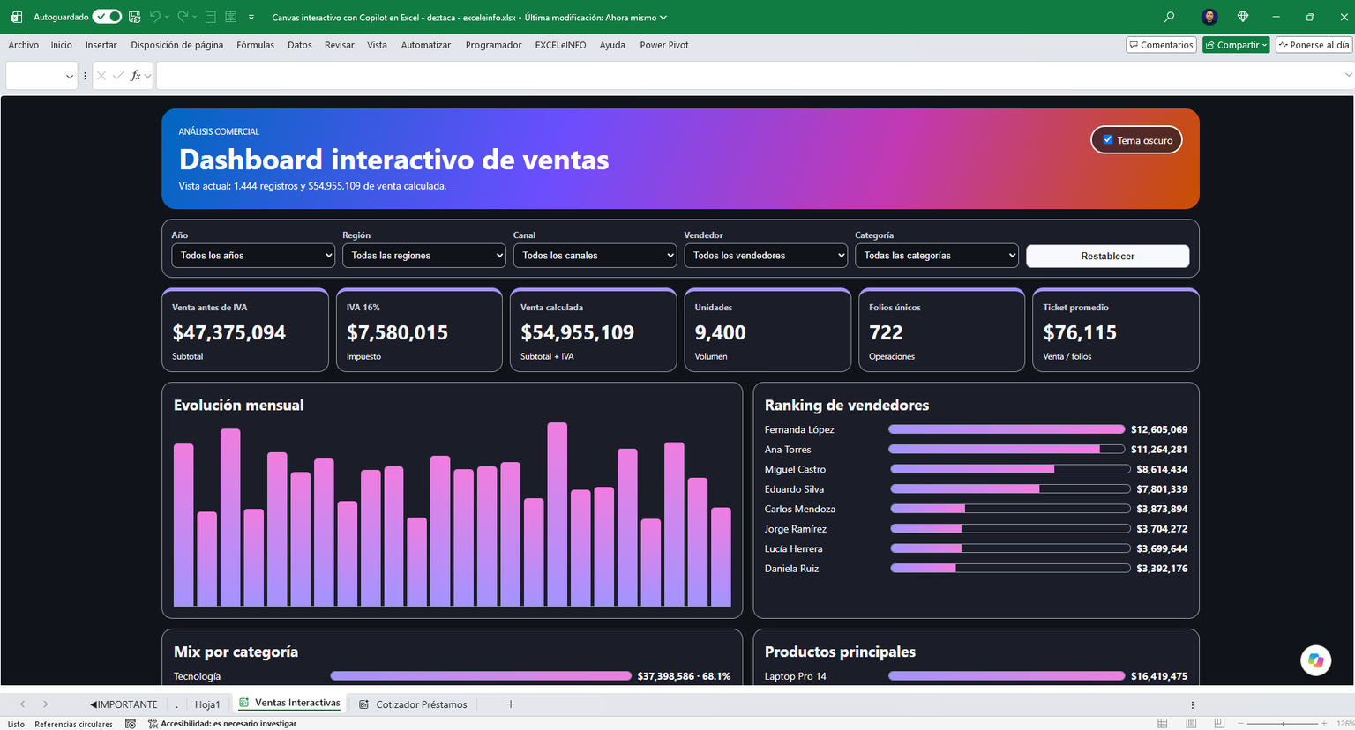Expand the formula bar with the chevron
Image resolution: width=1355 pixels, height=730 pixels.
1348,76
